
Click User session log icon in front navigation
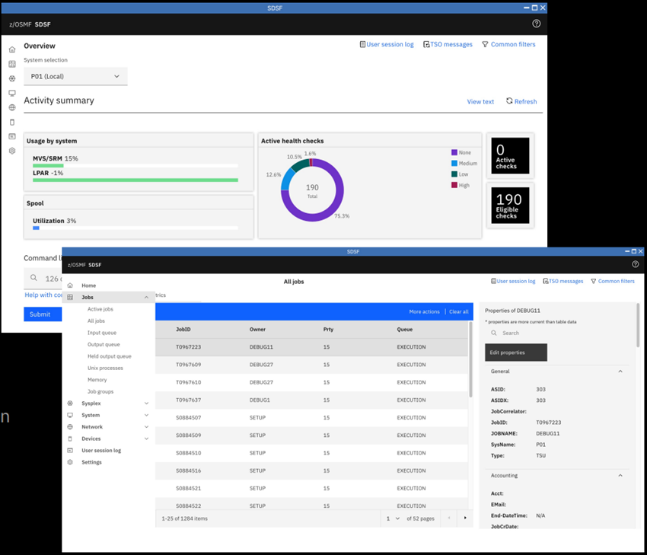pos(70,450)
